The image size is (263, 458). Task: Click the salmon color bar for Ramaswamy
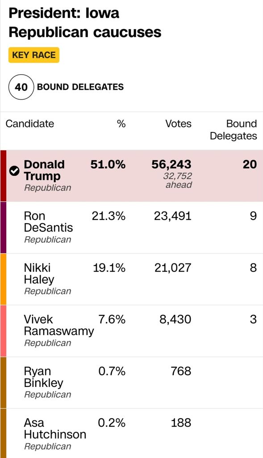(3, 331)
